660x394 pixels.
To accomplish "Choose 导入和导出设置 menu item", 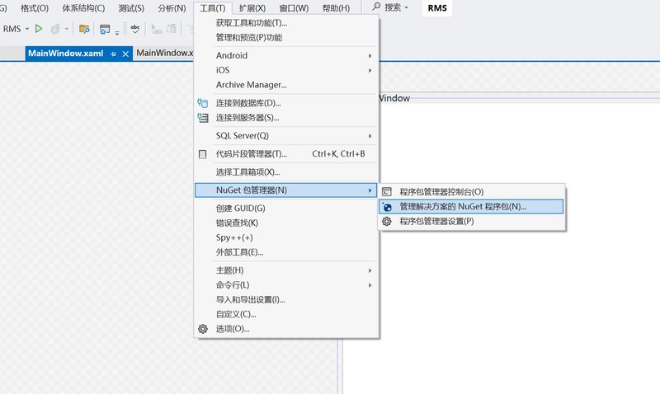I will pos(250,299).
